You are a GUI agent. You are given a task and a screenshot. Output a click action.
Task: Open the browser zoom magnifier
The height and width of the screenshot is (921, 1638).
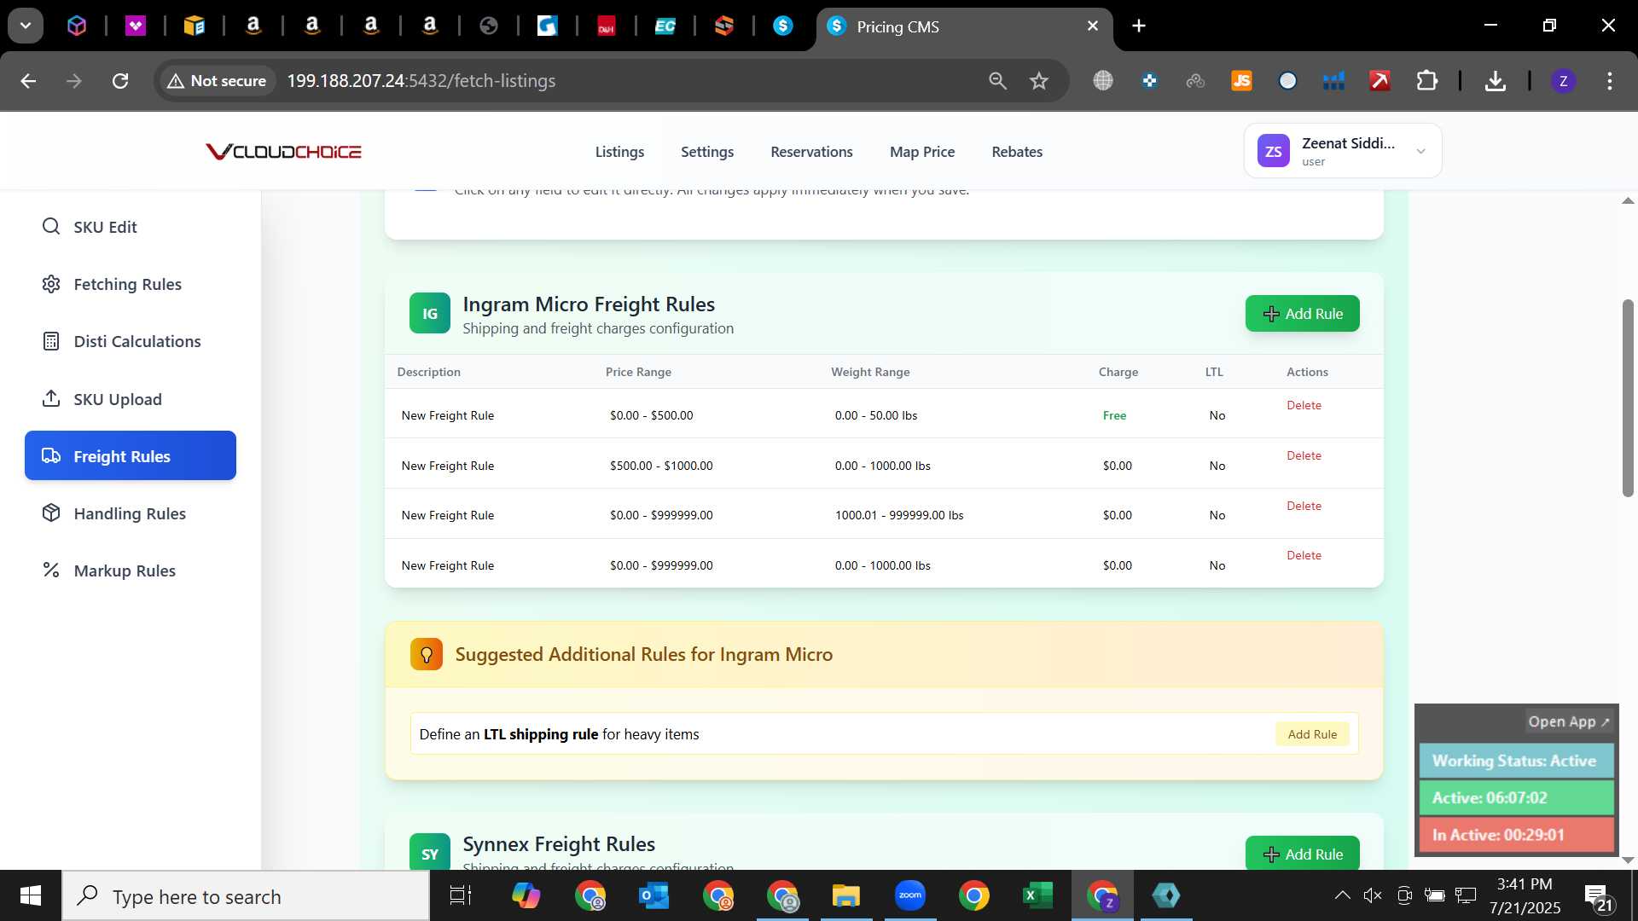(x=997, y=81)
